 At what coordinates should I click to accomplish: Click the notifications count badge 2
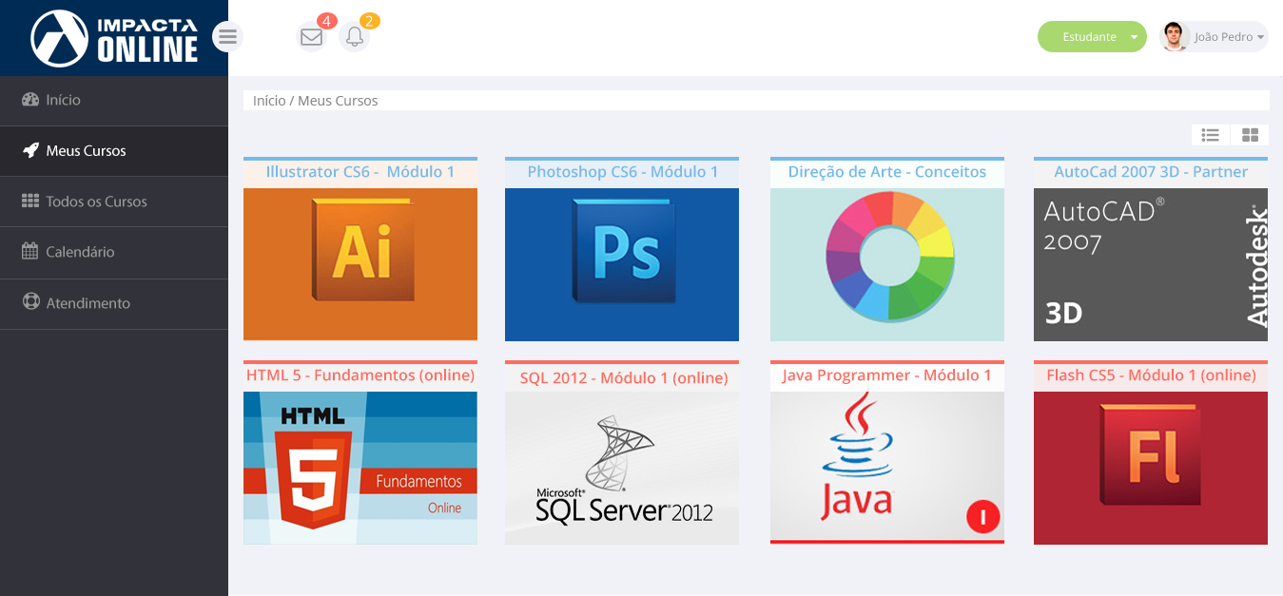coord(370,21)
